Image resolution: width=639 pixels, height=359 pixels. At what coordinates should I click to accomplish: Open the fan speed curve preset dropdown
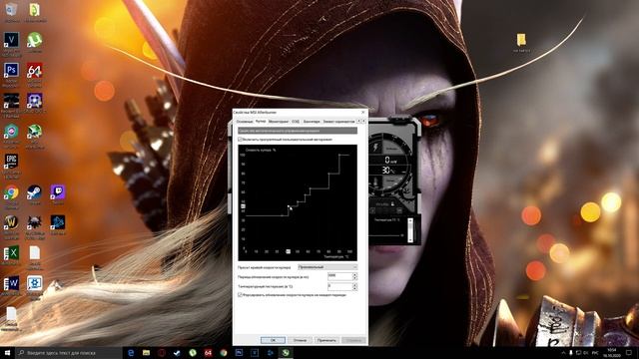(x=327, y=267)
